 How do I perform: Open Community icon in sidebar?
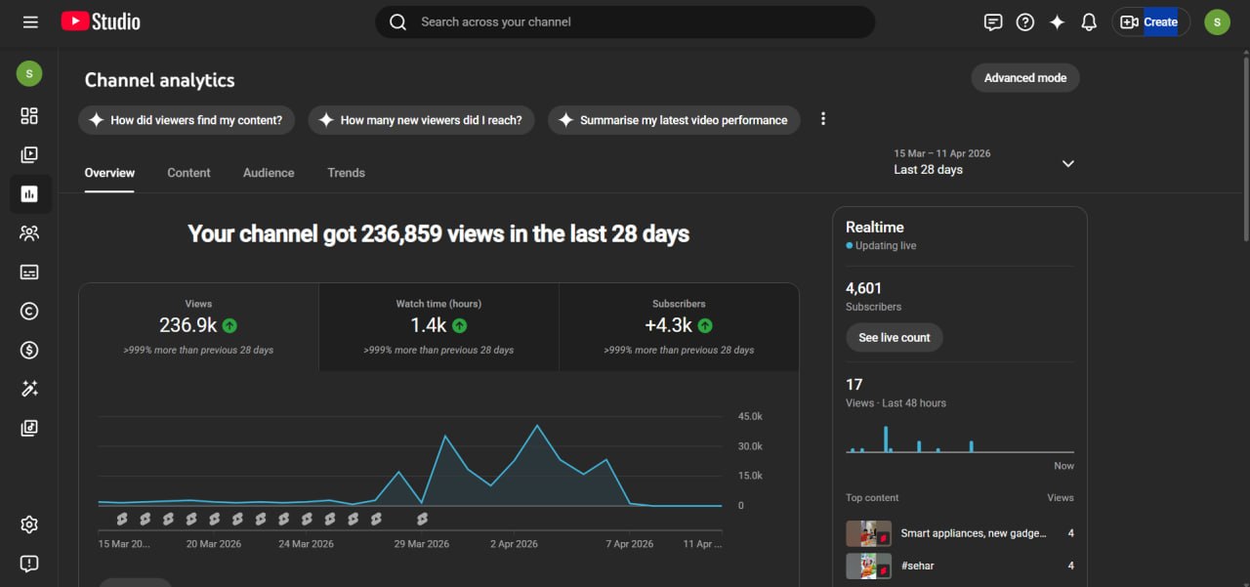29,233
